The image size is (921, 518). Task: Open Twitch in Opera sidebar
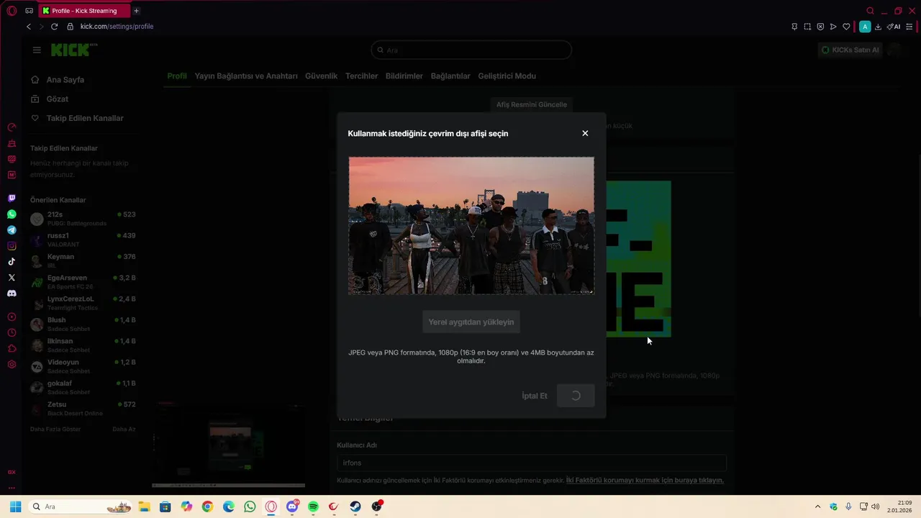(x=12, y=199)
